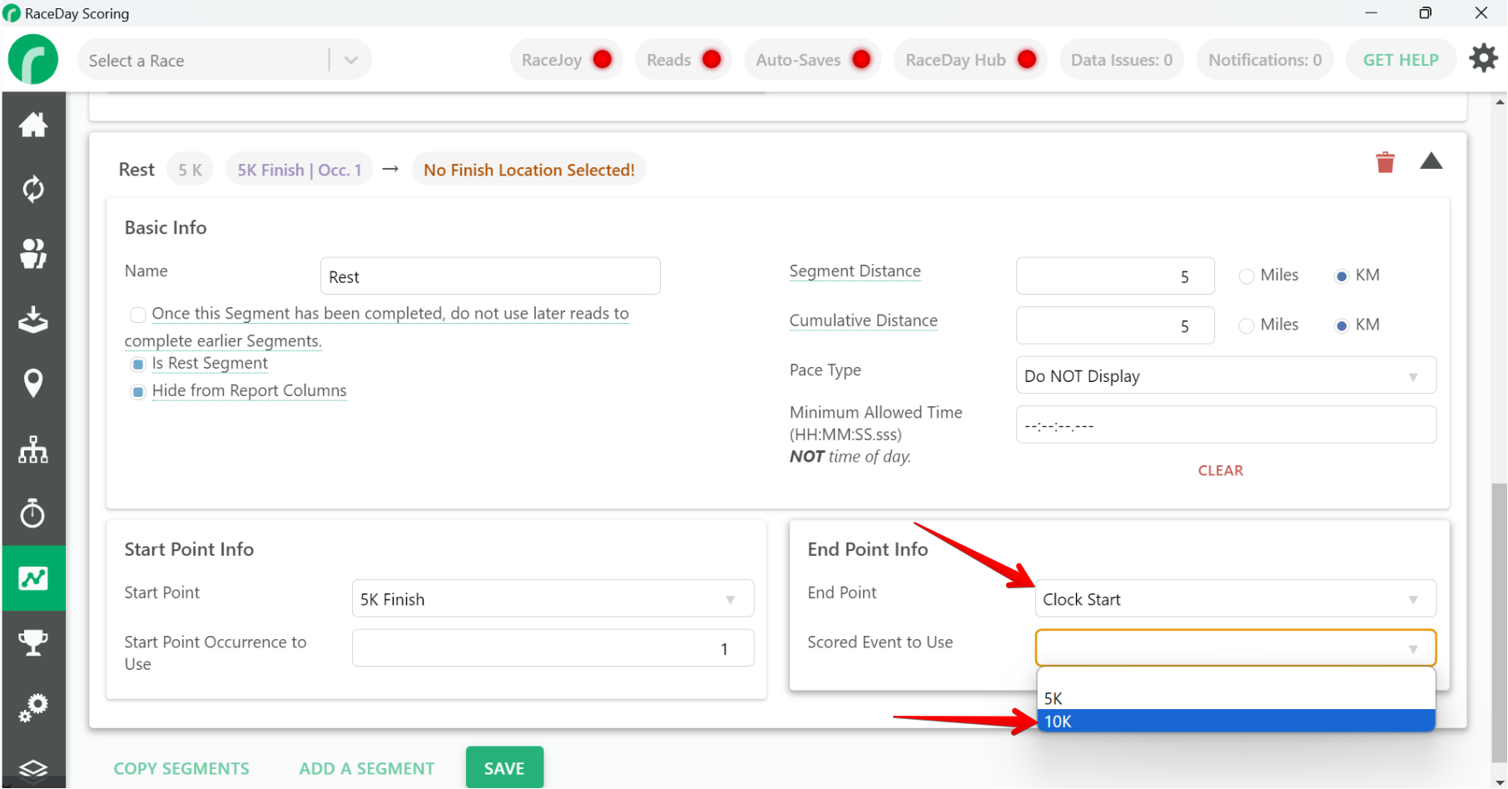Collapse the Rest segment with triangle

[1431, 161]
